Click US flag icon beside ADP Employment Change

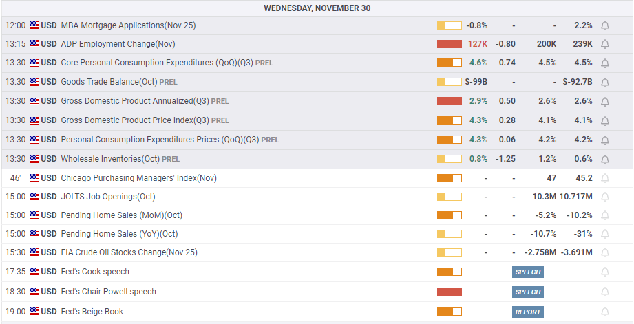point(34,44)
